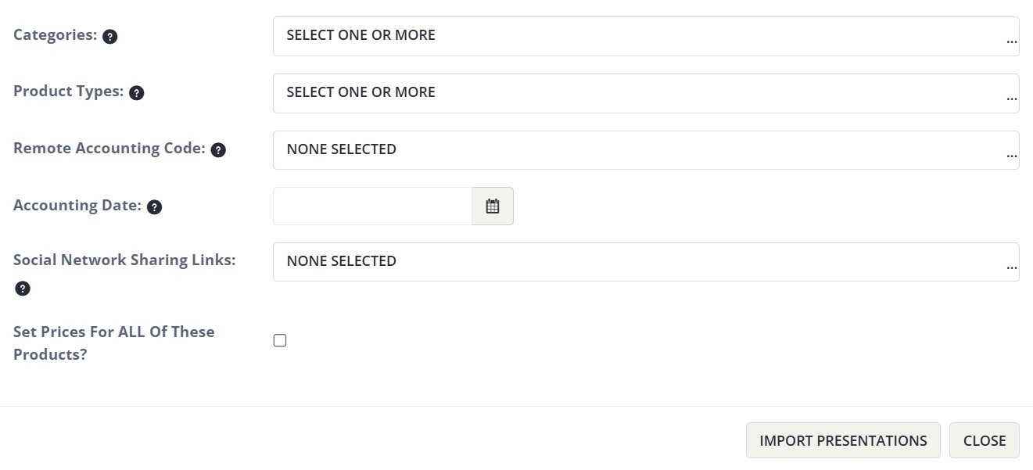Click the SELECT ONE OR MORE categories text

(x=360, y=35)
